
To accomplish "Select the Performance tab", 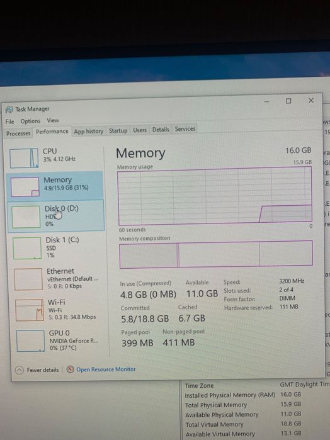I will pos(52,132).
